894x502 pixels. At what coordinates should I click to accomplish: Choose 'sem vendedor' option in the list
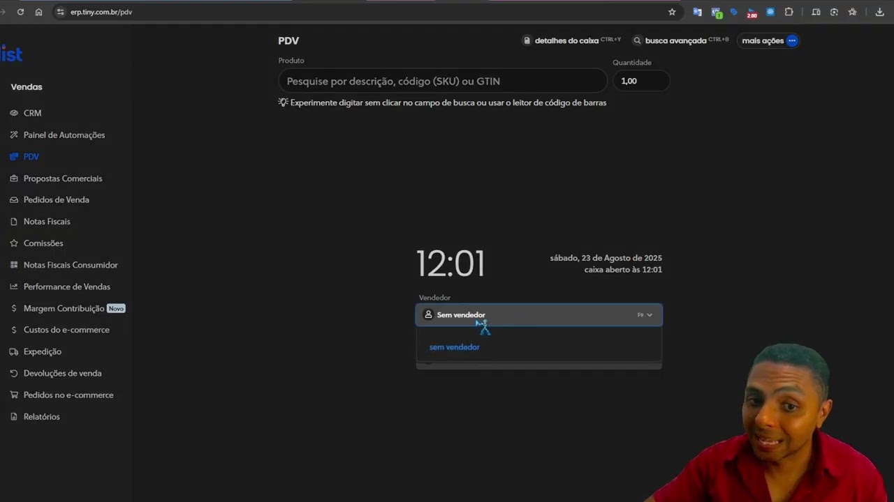(x=455, y=347)
